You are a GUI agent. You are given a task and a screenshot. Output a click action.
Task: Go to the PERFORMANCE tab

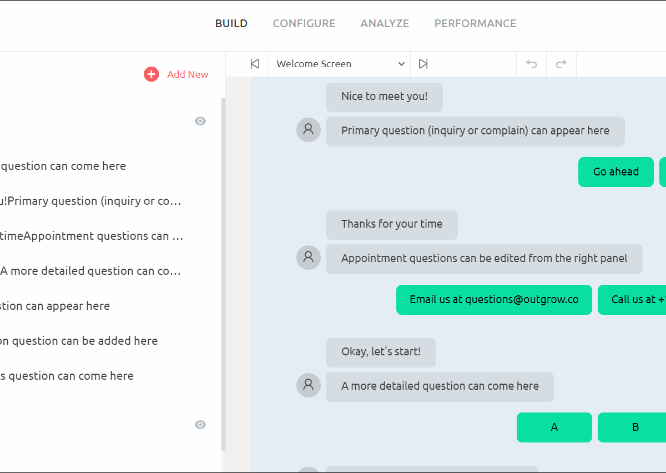475,23
